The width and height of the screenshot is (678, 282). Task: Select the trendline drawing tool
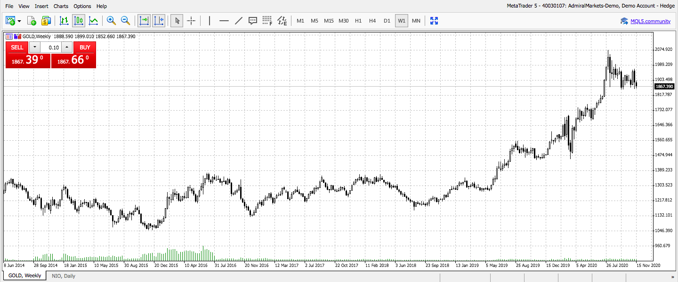point(239,21)
